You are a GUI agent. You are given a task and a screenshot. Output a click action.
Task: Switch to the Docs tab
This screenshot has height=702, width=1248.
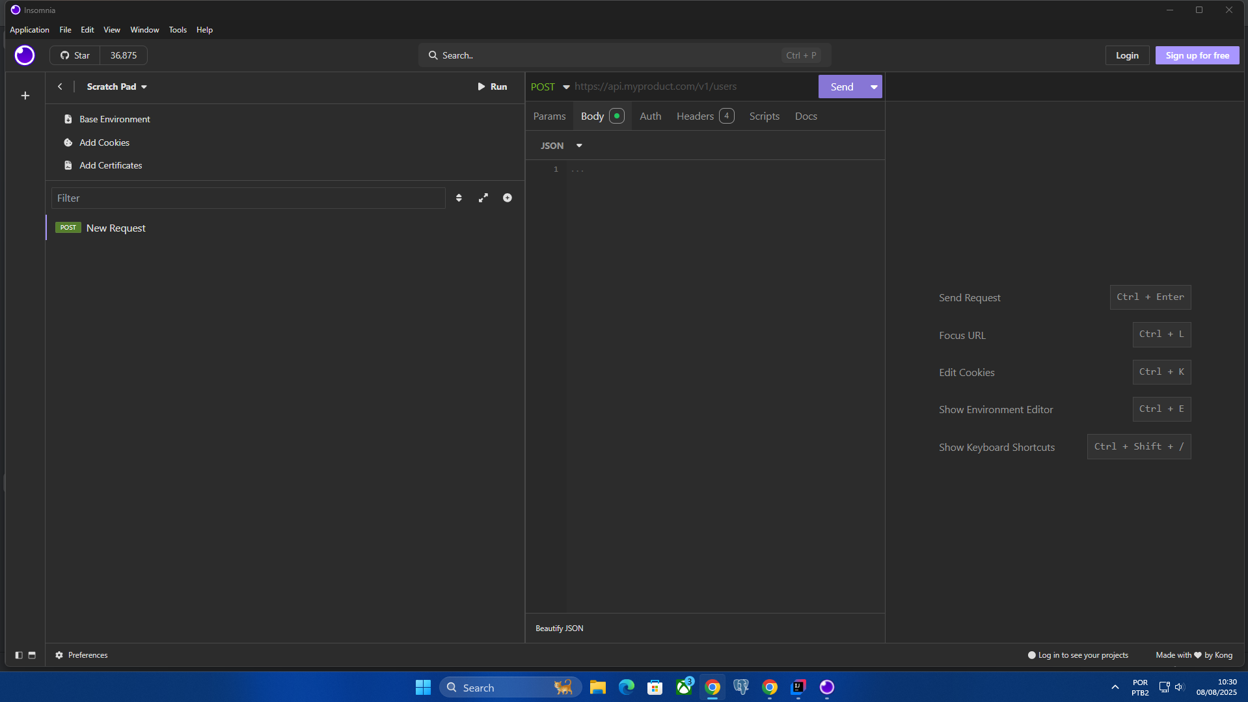(x=806, y=116)
